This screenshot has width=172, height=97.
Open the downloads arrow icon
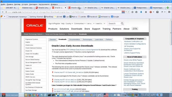pyautogui.click(x=141, y=12)
